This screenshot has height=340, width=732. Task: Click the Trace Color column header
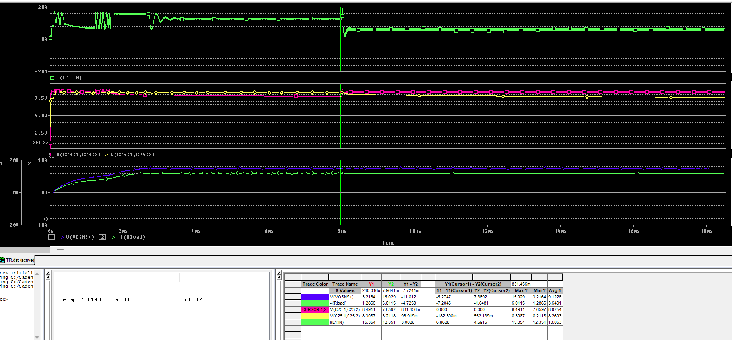(315, 284)
